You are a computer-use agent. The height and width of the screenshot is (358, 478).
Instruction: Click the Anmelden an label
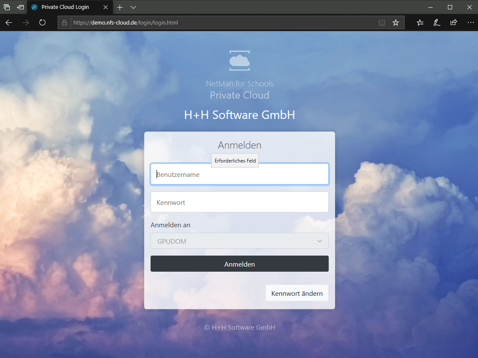(x=171, y=225)
